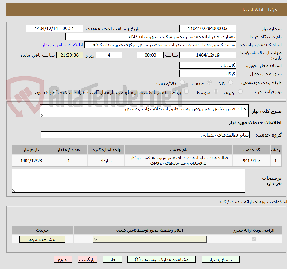Select the خدمت radio button
Image resolution: width=287 pixels, height=269 pixels.
(209, 83)
